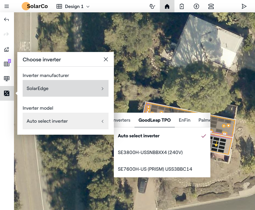The width and height of the screenshot is (255, 210).
Task: Switch to the EnFin tab
Action: [x=184, y=120]
